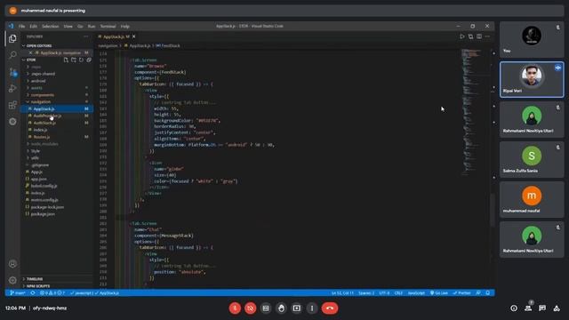Change language mode JavaScript in status bar

[416, 293]
